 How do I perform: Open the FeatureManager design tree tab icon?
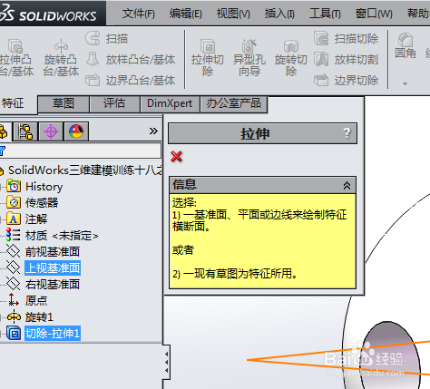[x=5, y=131]
